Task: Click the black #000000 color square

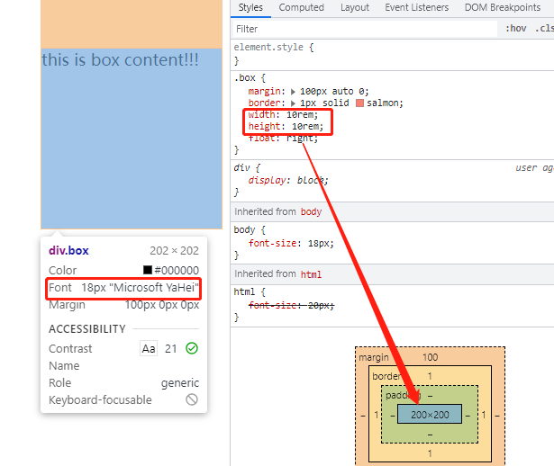Action: 148,270
